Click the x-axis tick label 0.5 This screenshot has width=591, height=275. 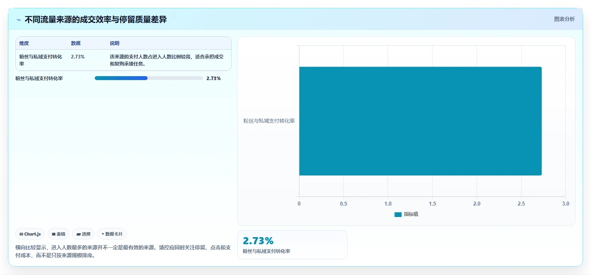344,204
